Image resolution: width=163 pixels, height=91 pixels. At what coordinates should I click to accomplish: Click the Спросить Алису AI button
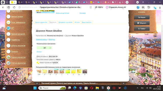pos(116,7)
